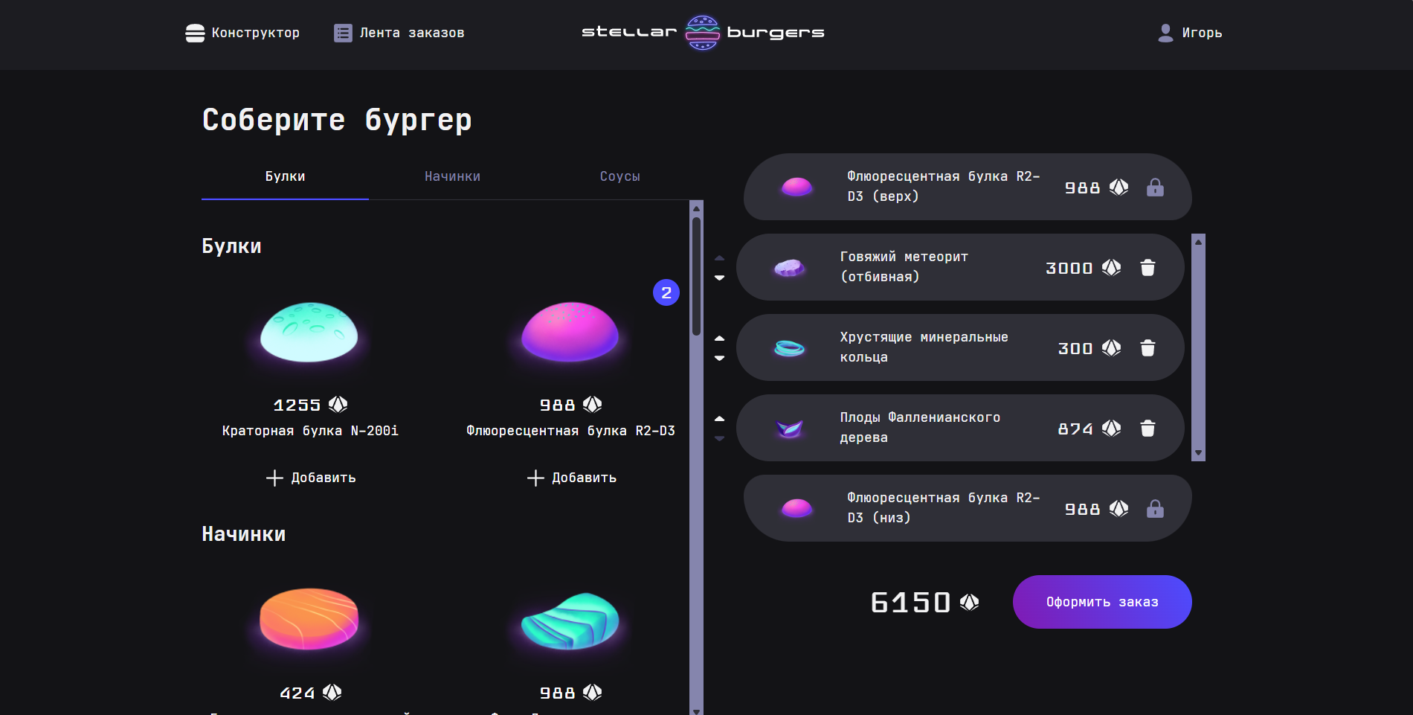The height and width of the screenshot is (715, 1413).
Task: Switch to the Соусы tab
Action: tap(620, 177)
